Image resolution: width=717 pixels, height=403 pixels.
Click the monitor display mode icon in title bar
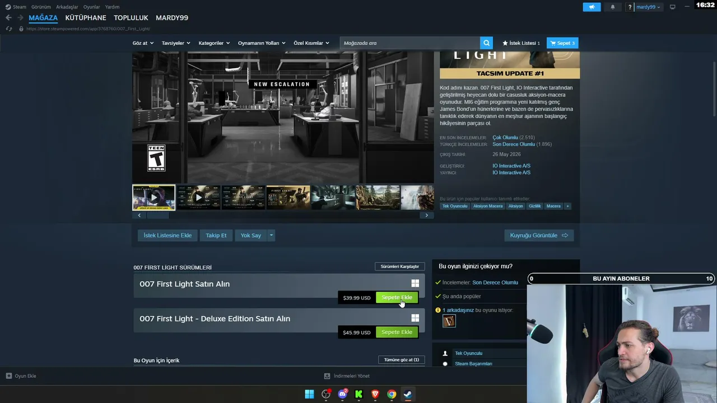pyautogui.click(x=673, y=7)
